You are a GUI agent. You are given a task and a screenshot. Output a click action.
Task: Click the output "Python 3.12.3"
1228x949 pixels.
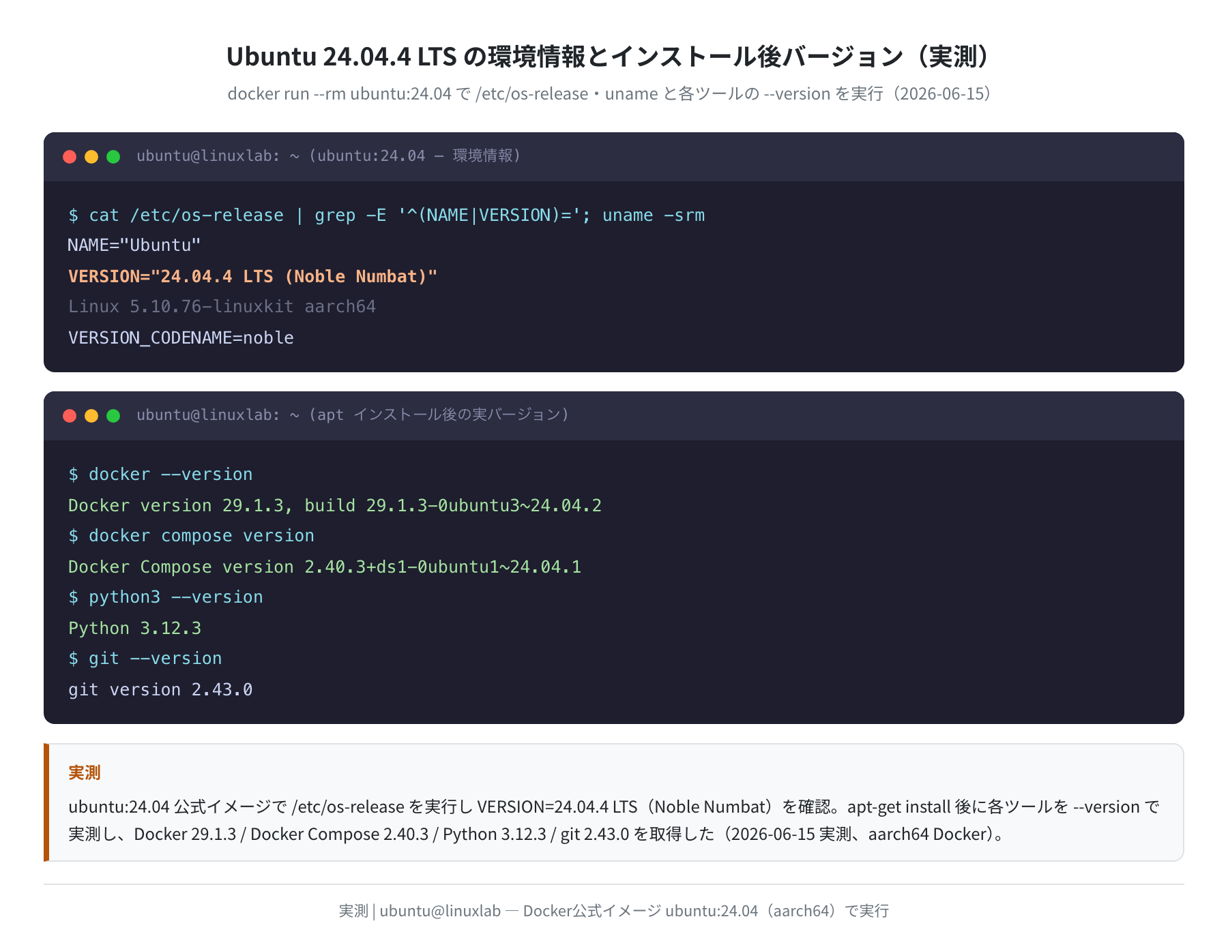(x=135, y=628)
